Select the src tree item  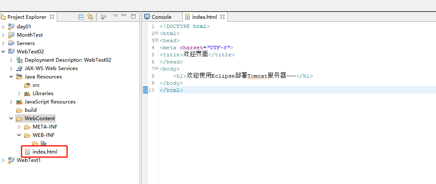click(36, 85)
